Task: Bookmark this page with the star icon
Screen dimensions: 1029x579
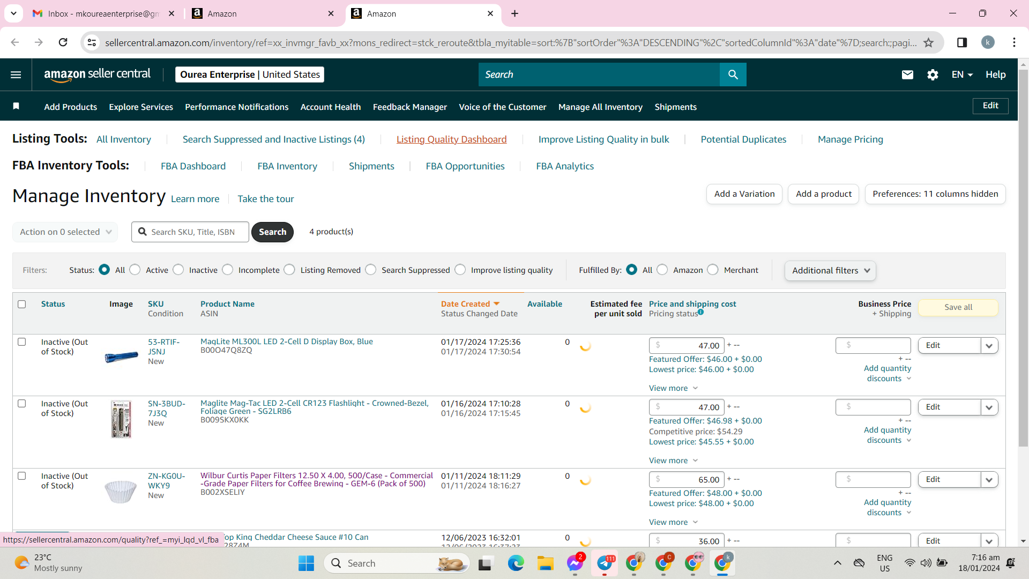Action: point(929,42)
